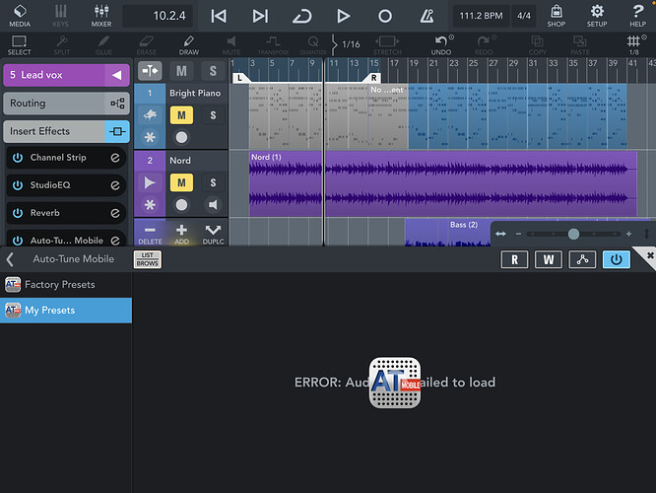Choose the Draw pencil tool
656x493 pixels.
189,45
